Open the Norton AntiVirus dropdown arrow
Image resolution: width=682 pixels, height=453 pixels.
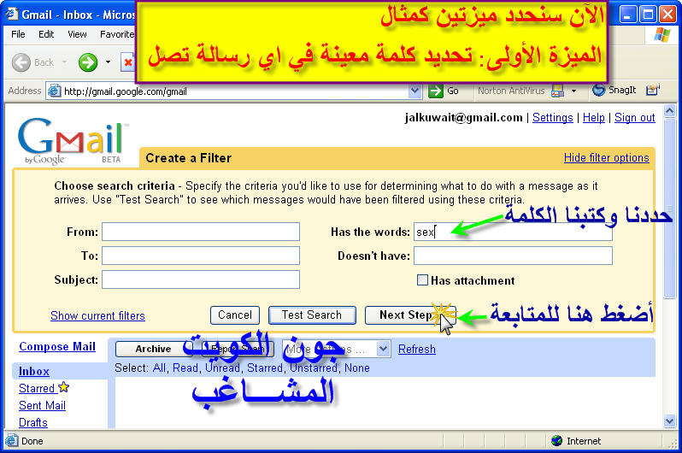point(573,91)
